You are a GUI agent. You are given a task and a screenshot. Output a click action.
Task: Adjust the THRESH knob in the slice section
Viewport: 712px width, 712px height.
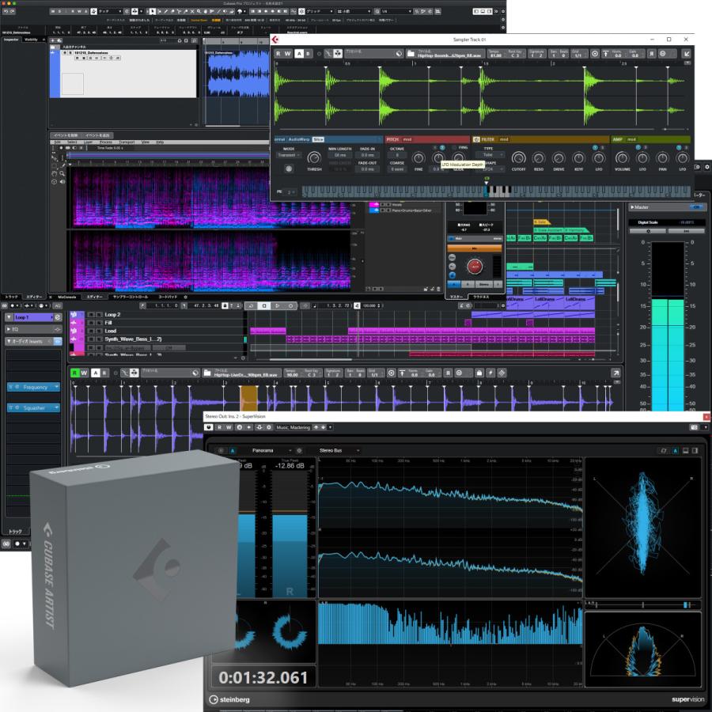click(314, 157)
